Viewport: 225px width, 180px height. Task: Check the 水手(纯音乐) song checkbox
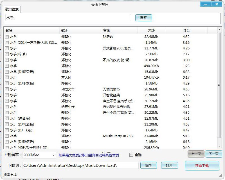[7, 119]
